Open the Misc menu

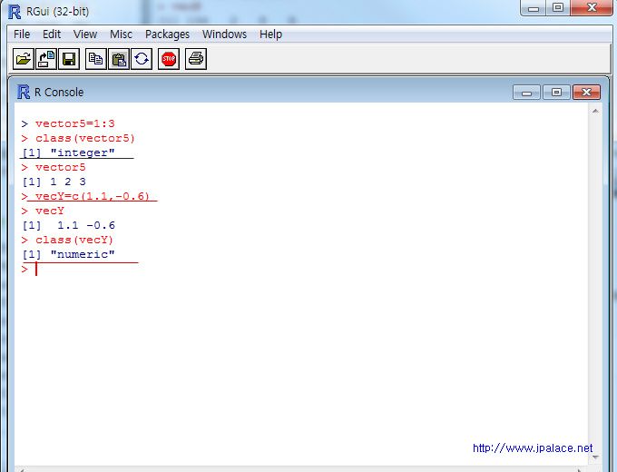coord(121,34)
